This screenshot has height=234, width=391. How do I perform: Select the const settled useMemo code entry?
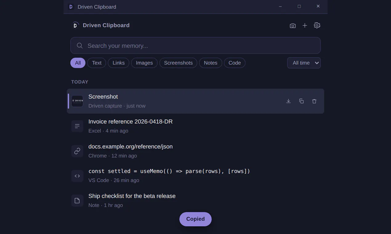tap(195, 176)
